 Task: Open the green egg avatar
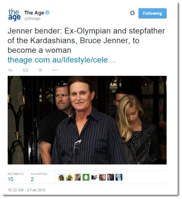tap(86, 177)
